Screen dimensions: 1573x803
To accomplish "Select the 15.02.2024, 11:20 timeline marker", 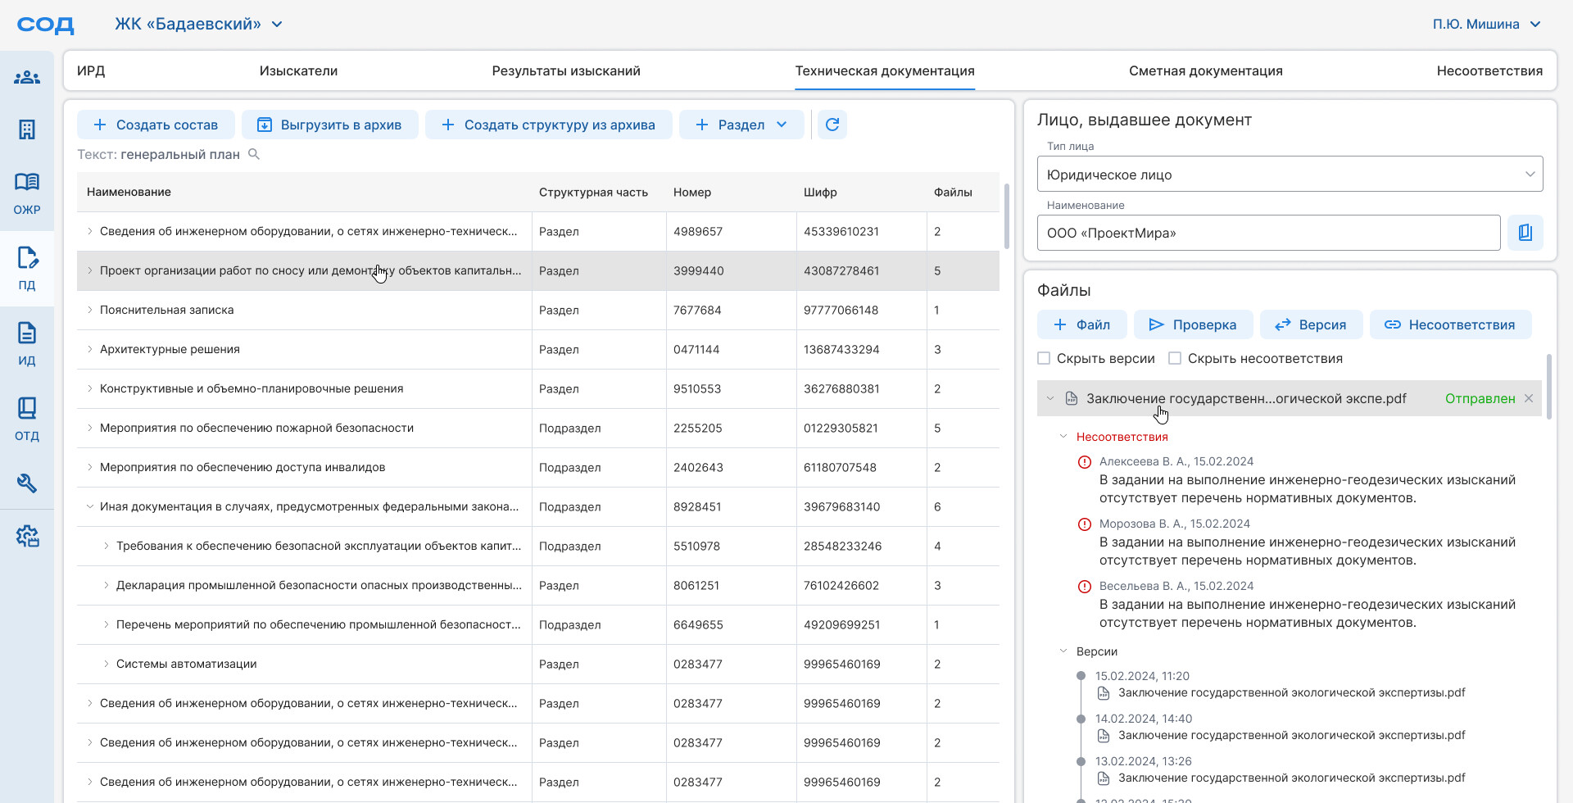I will (1081, 676).
